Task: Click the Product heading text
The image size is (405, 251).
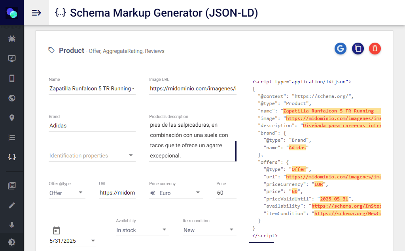Action: click(x=72, y=51)
